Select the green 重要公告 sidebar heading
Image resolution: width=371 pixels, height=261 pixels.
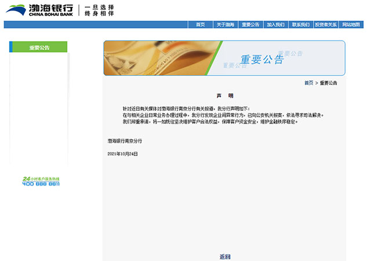click(x=38, y=47)
